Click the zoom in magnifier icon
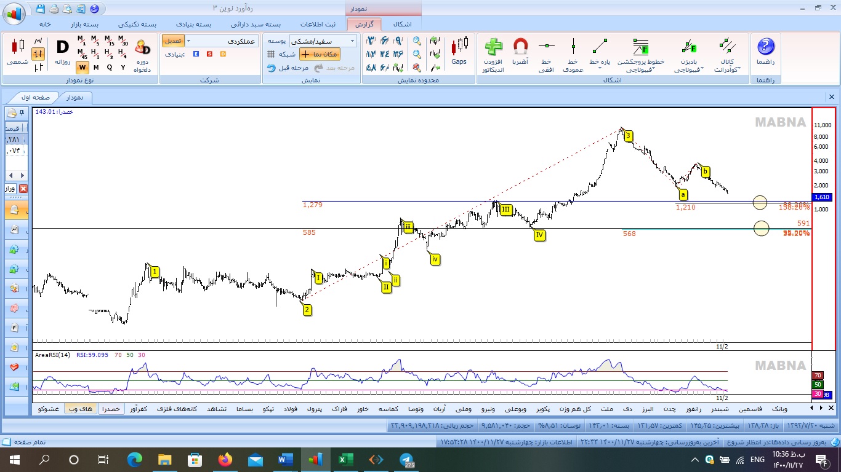Image resolution: width=841 pixels, height=472 pixels. click(417, 41)
